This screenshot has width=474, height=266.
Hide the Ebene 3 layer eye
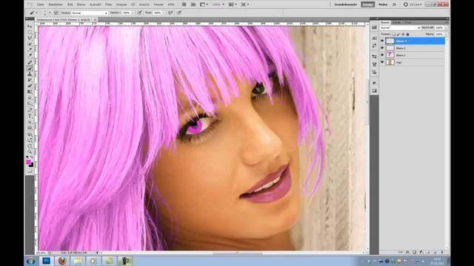(382, 41)
